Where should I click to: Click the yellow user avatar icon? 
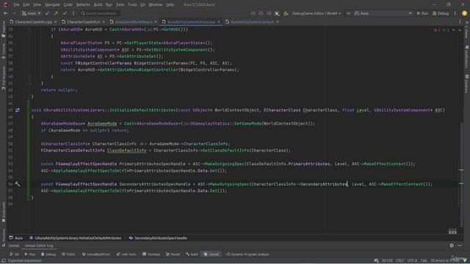(x=464, y=13)
